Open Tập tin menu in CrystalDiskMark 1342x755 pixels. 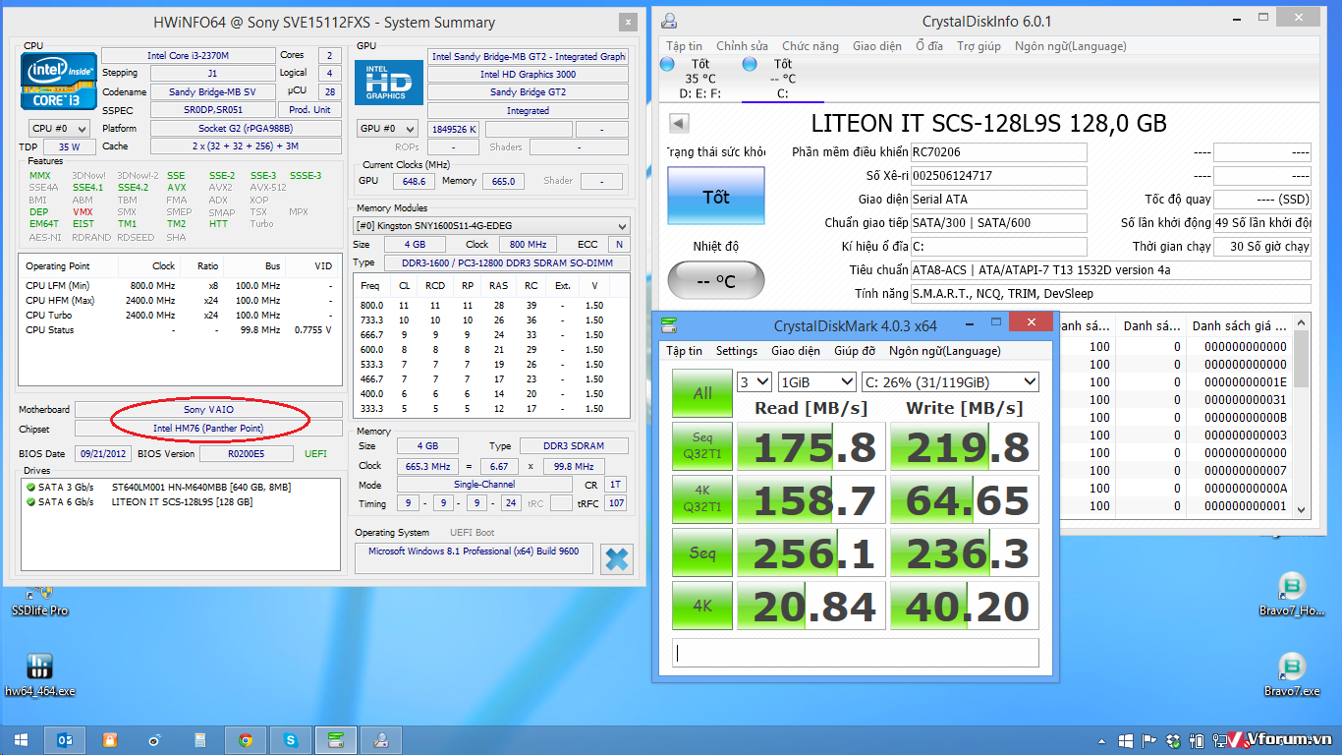[x=685, y=351]
